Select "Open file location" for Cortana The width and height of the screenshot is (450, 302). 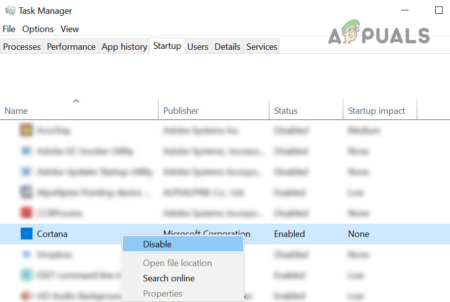click(177, 263)
